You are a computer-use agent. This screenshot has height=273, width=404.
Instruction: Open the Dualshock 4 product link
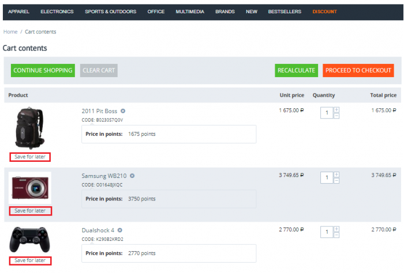point(98,230)
